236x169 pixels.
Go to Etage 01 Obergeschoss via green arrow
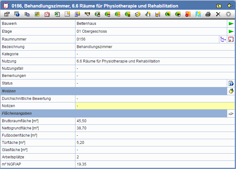tap(231, 31)
